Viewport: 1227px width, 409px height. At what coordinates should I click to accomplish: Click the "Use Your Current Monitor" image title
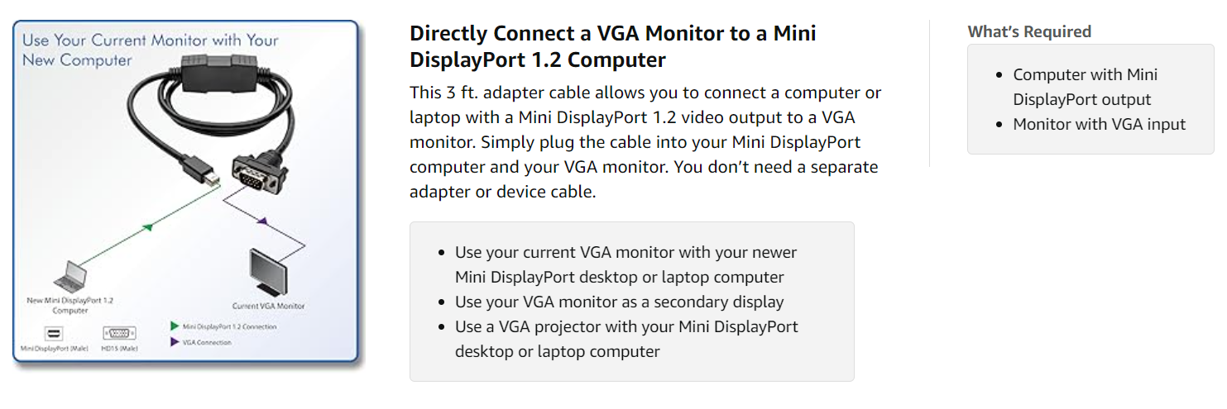(x=150, y=50)
